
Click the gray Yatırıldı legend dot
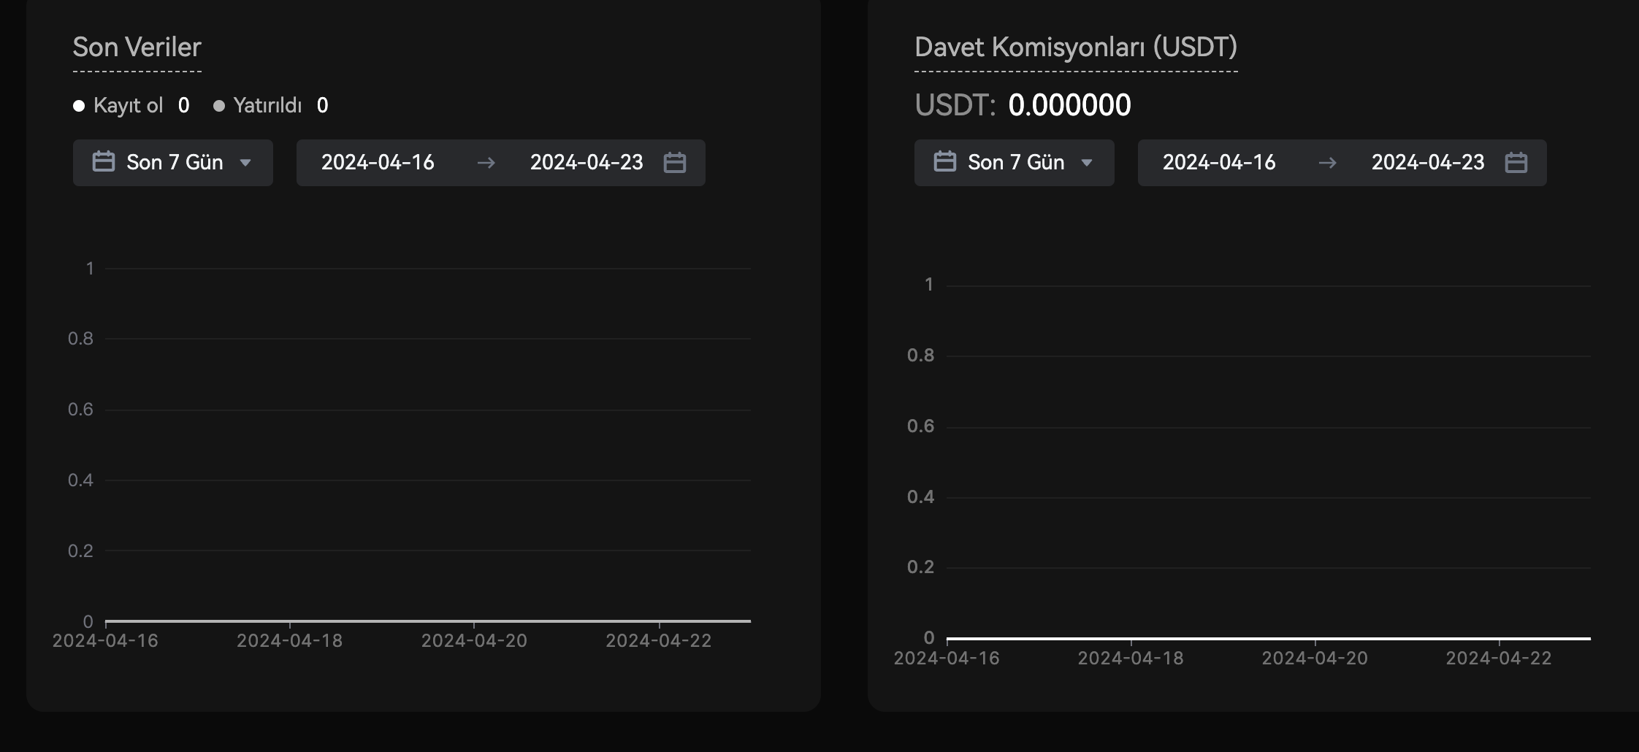click(x=218, y=106)
